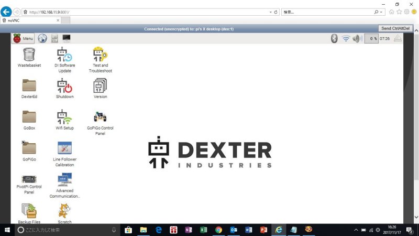Click the smiley feedback icon
The height and width of the screenshot is (236, 419).
[414, 12]
